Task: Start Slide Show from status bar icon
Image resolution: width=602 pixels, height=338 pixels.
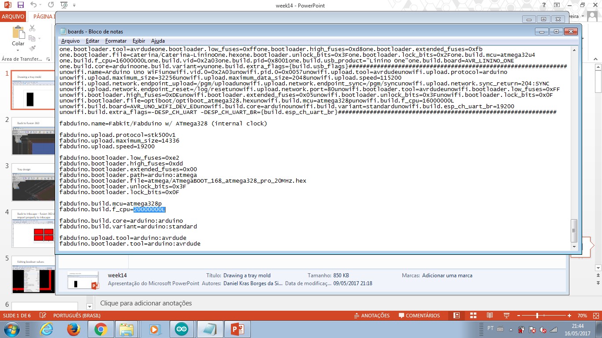Action: pyautogui.click(x=505, y=316)
